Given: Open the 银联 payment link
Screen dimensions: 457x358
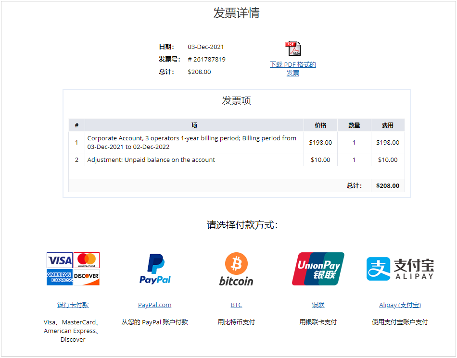Looking at the screenshot, I should (x=318, y=305).
